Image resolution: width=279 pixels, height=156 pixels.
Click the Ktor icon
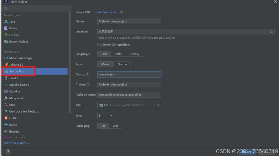tap(6, 105)
